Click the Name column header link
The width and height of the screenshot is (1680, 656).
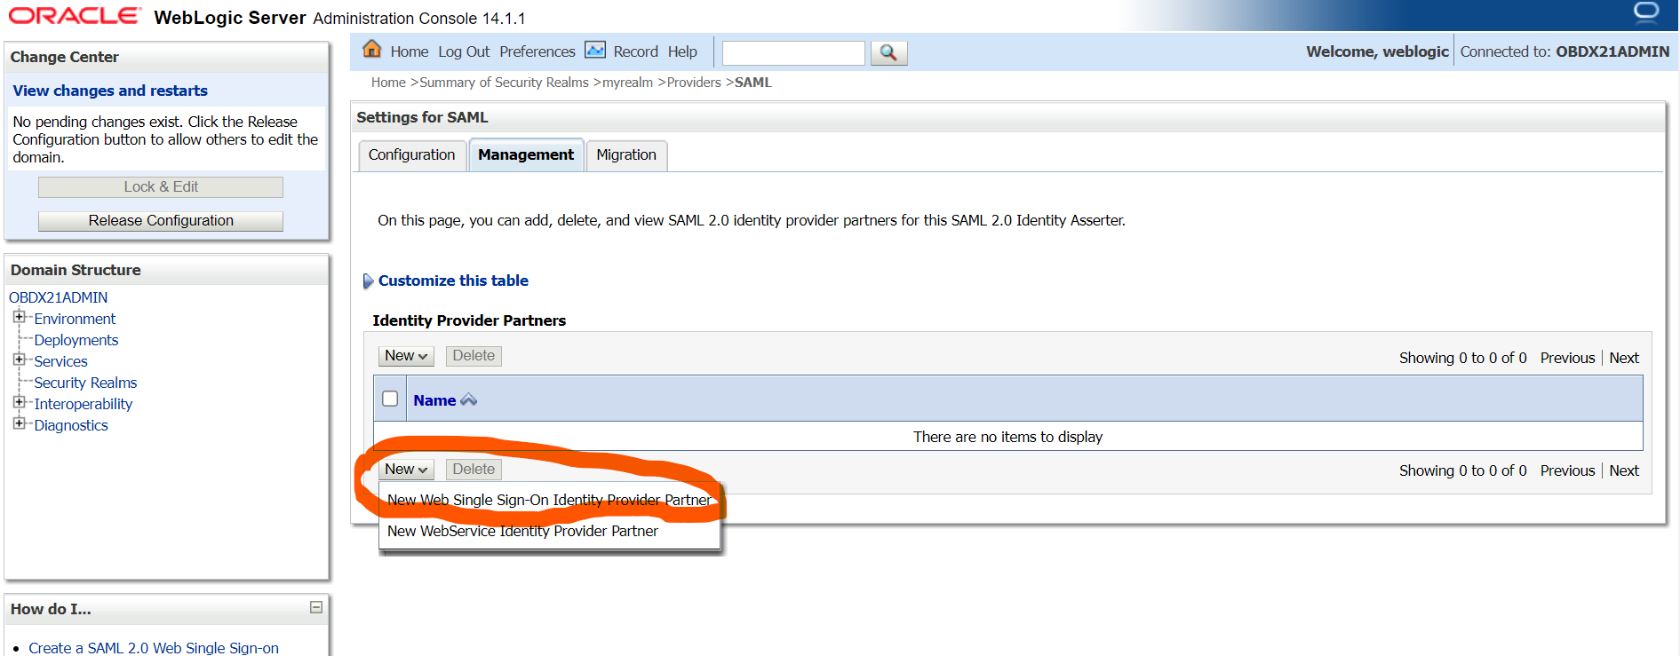click(x=434, y=400)
